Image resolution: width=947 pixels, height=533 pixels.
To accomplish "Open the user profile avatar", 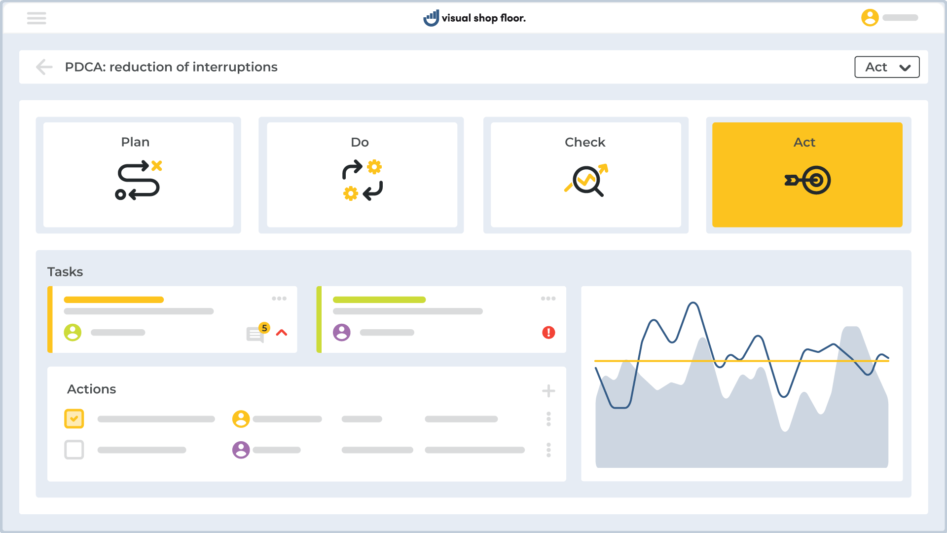I will 870,18.
